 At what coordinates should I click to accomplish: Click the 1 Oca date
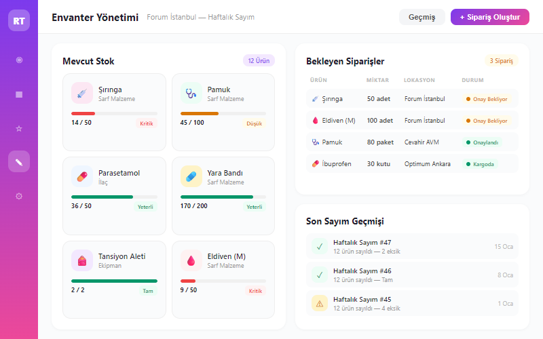[x=506, y=303]
